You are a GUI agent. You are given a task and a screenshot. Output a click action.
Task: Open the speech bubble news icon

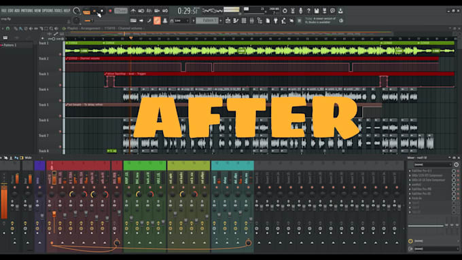[332, 11]
